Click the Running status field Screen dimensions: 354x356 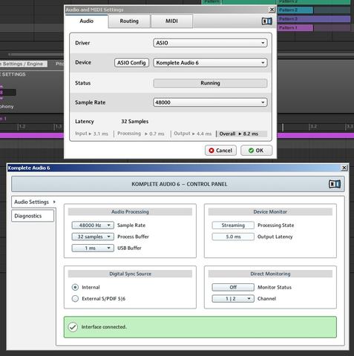click(210, 83)
